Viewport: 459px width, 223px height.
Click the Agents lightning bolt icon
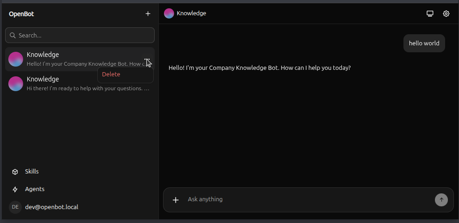pos(15,189)
